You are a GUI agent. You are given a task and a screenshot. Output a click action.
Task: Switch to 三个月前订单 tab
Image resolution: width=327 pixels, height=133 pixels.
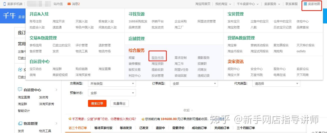pos(246,128)
